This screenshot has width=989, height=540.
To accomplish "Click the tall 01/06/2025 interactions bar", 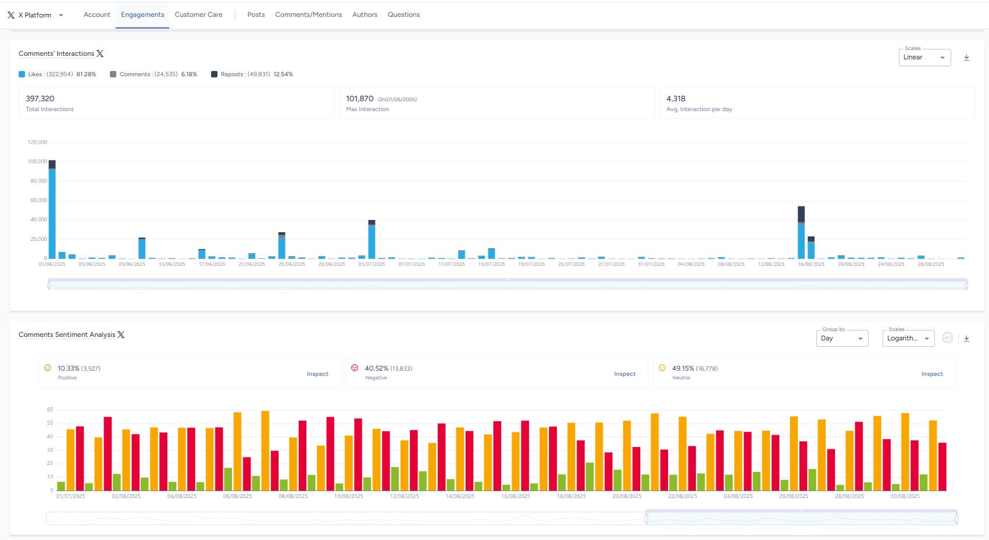I will coord(52,209).
